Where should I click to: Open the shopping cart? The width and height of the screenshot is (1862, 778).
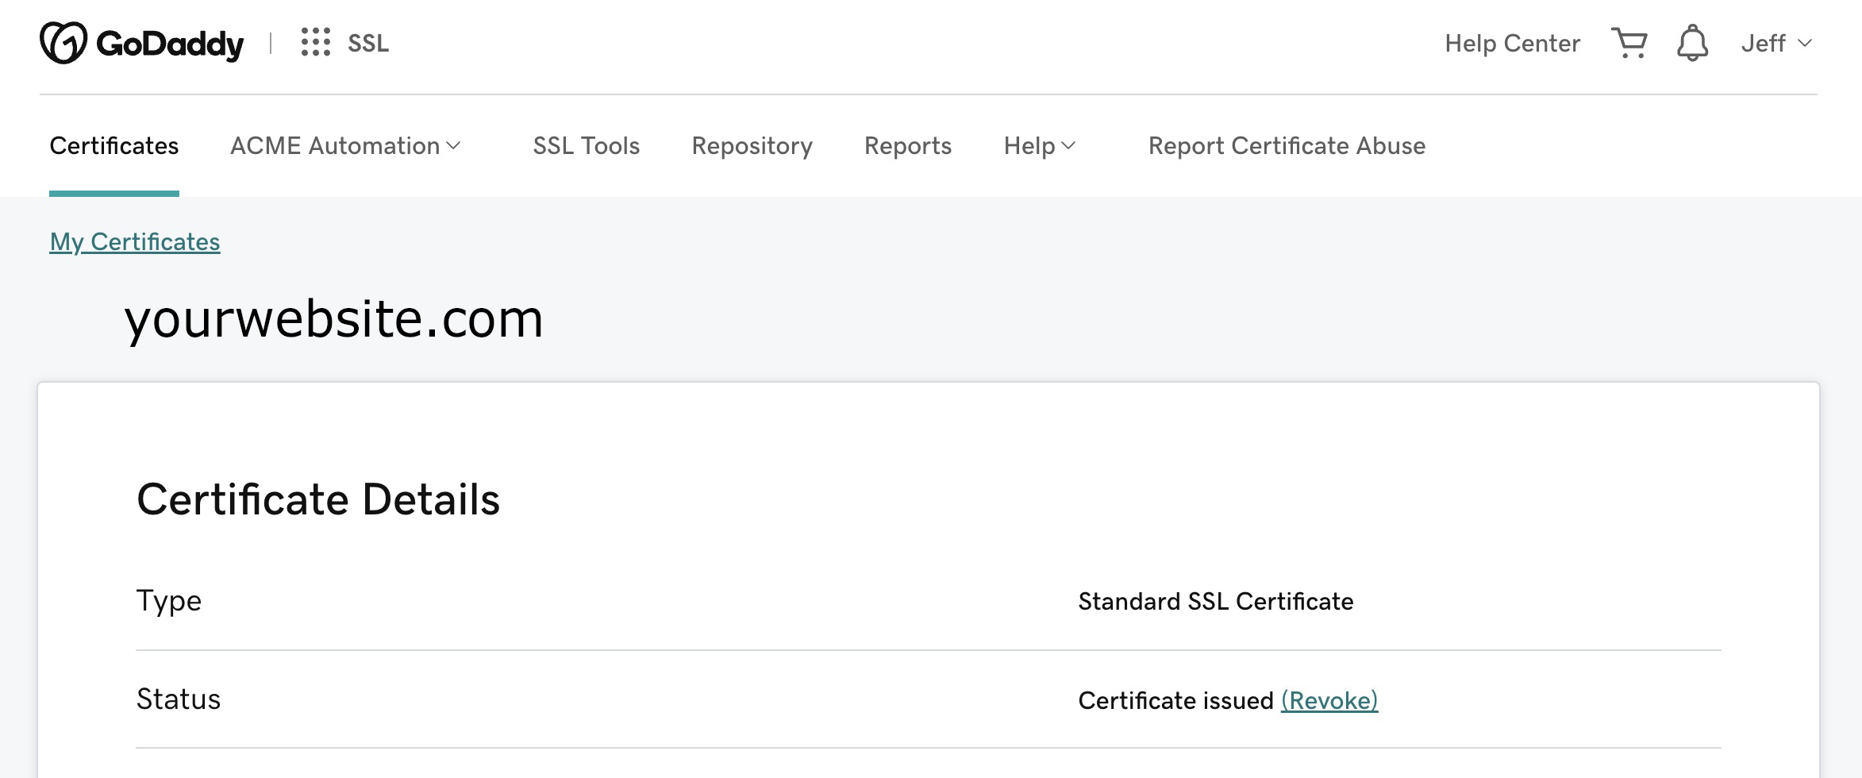[x=1629, y=43]
